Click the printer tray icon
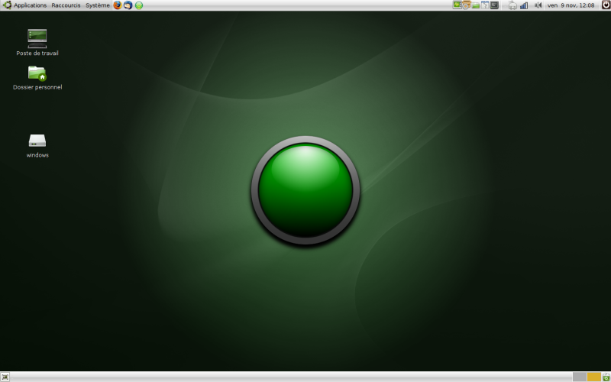The width and height of the screenshot is (611, 382). 512,5
